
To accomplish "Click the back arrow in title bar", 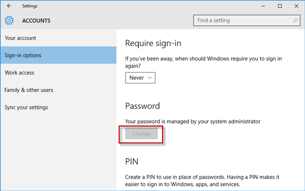I will [9, 6].
